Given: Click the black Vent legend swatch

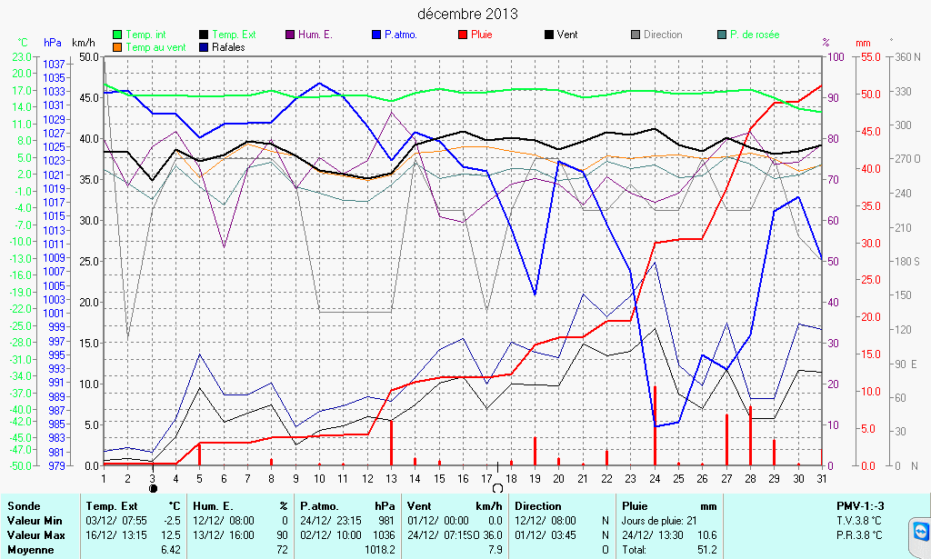Looking at the screenshot, I should tap(549, 35).
